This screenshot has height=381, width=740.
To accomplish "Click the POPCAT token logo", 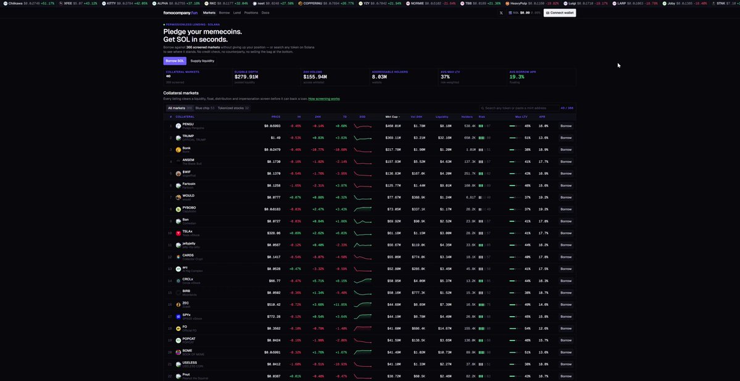I will (178, 340).
